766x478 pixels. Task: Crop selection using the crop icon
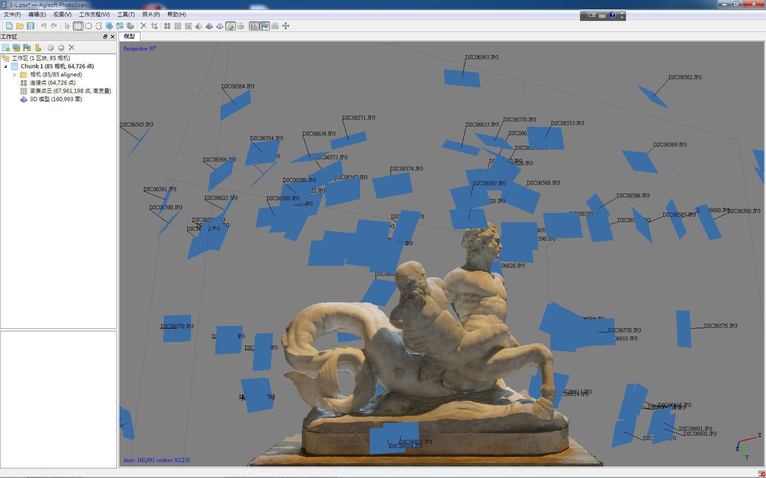pyautogui.click(x=154, y=26)
